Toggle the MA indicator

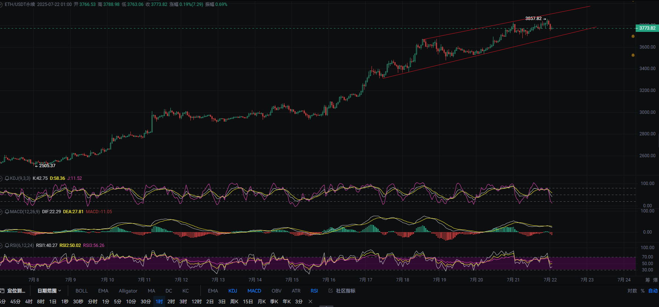click(x=152, y=291)
